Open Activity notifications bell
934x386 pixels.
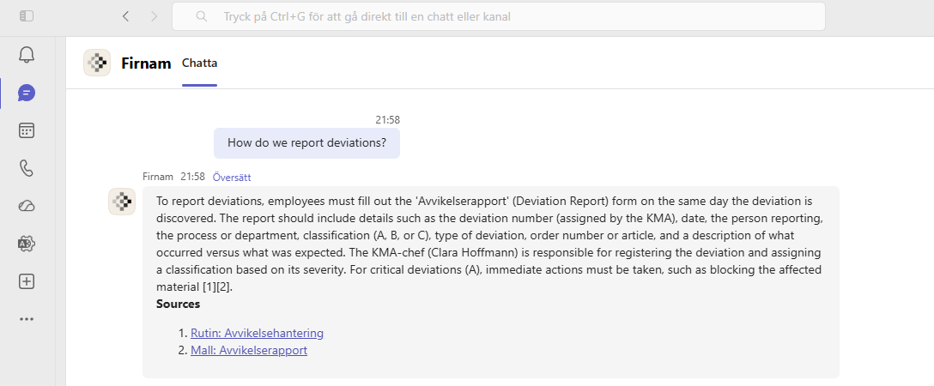coord(27,55)
